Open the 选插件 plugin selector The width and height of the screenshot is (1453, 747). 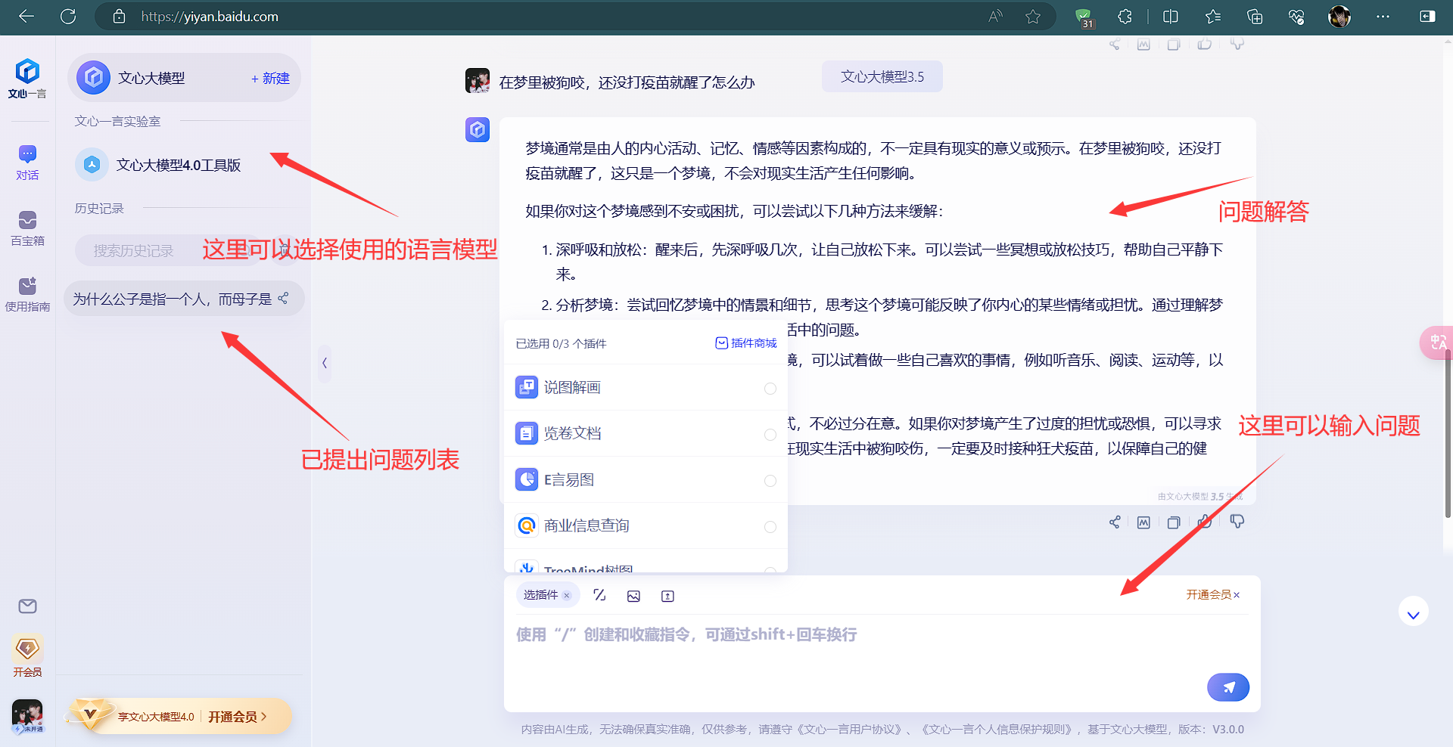pyautogui.click(x=540, y=595)
